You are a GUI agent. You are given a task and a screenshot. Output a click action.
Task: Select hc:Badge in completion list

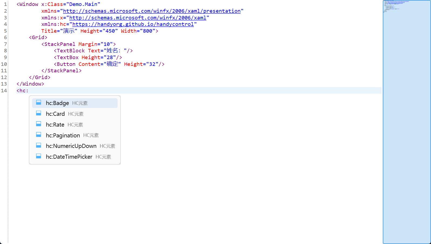coord(75,103)
